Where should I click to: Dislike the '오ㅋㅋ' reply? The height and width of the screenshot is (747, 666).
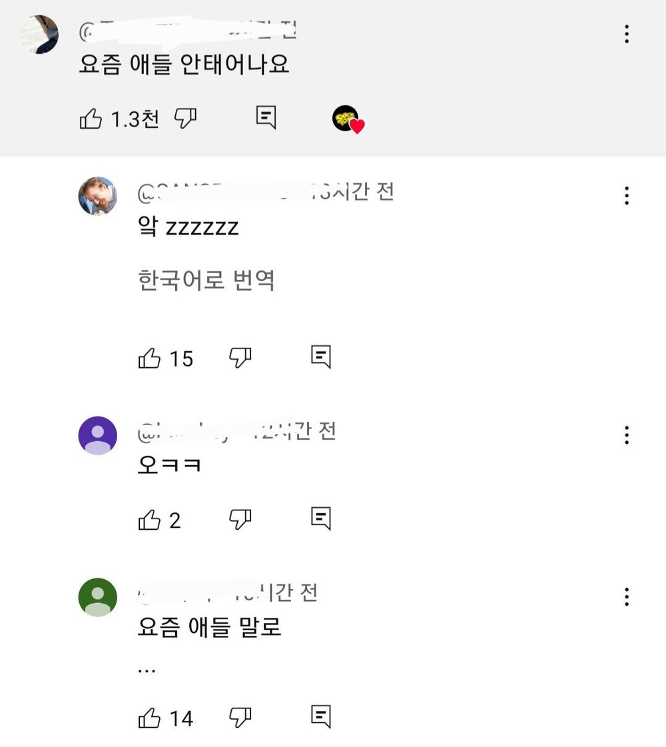click(240, 518)
